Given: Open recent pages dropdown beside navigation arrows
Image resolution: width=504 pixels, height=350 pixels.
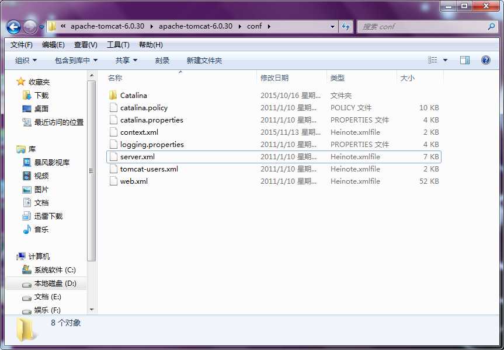Looking at the screenshot, I should pyautogui.click(x=42, y=27).
